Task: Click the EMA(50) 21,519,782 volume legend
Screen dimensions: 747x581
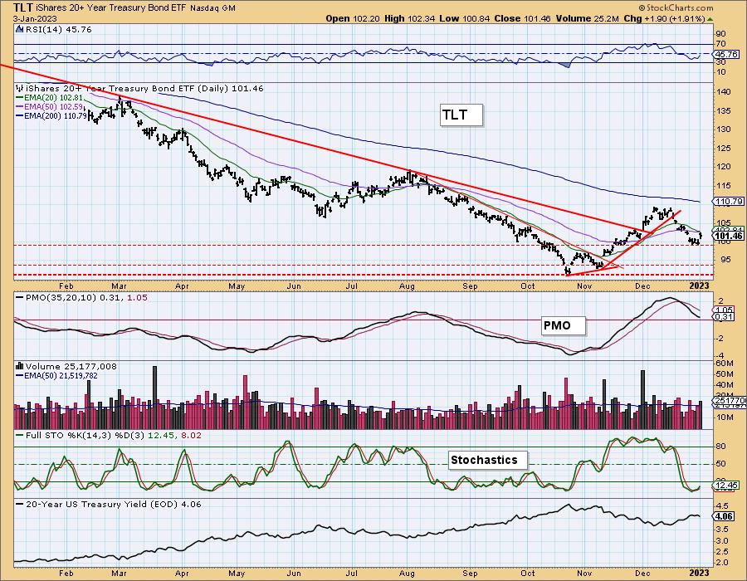Action: (x=57, y=376)
